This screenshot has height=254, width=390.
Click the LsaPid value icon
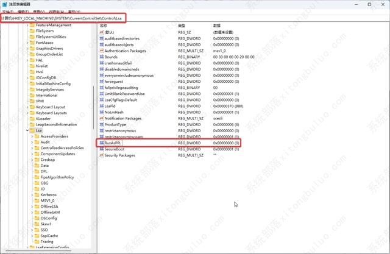102,106
